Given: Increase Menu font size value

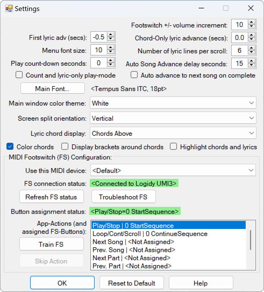Looking at the screenshot, I should tap(110, 48).
